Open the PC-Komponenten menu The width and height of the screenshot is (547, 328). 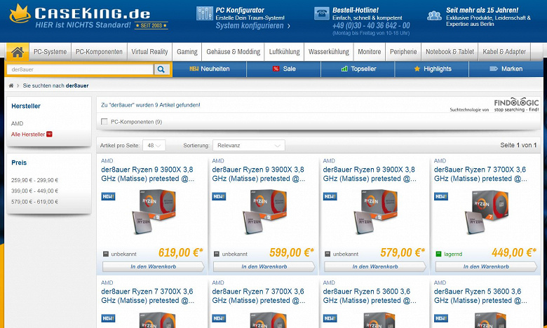click(x=99, y=52)
